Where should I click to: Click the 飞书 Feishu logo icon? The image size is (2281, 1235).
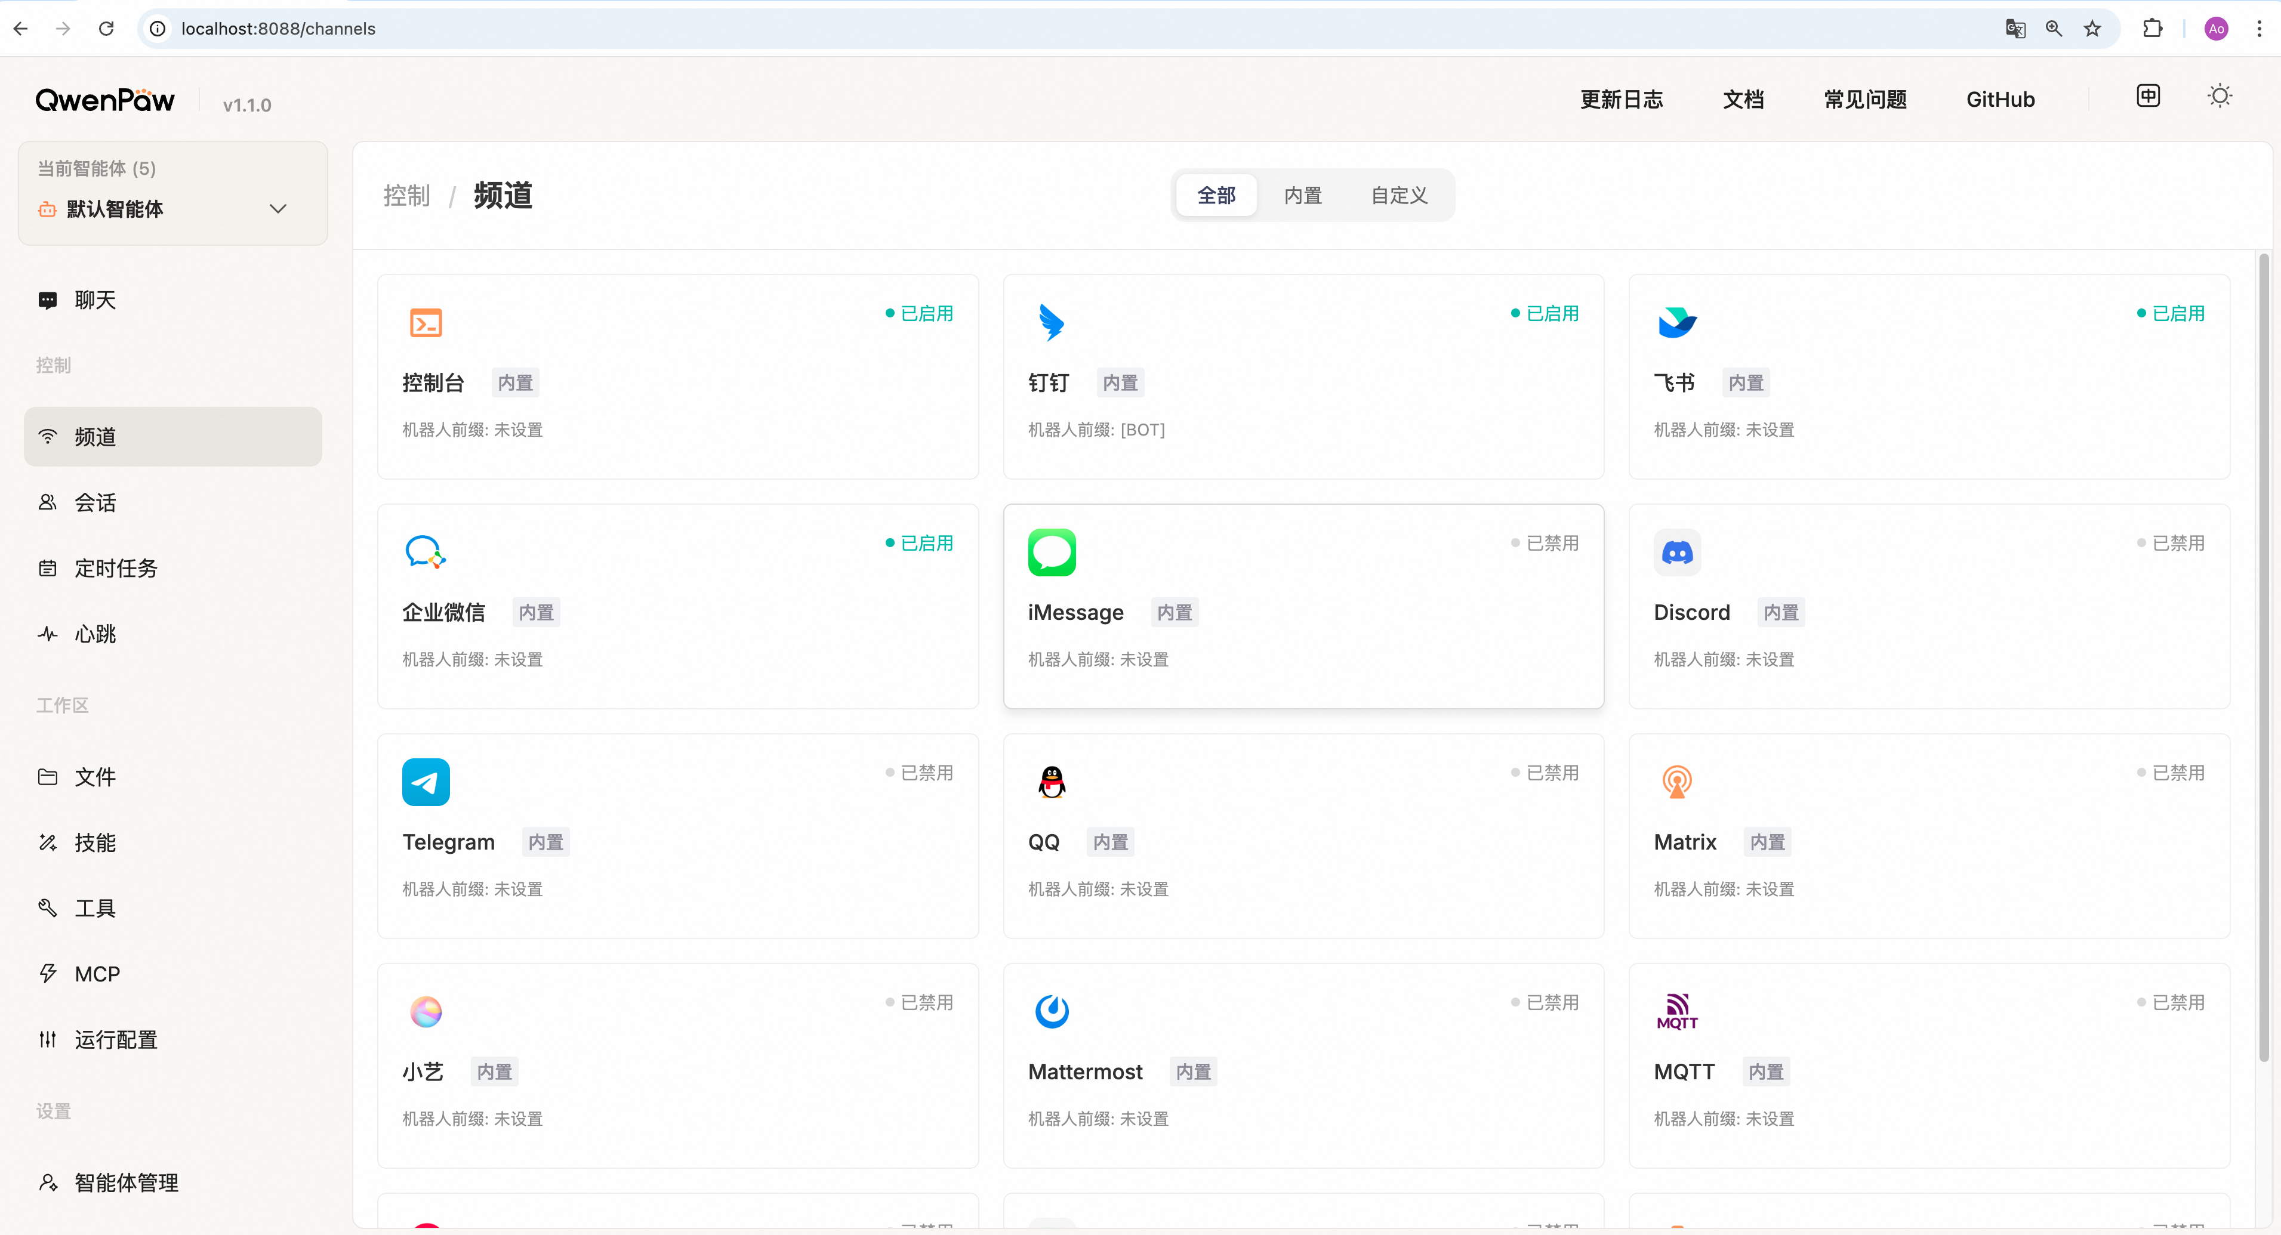(x=1677, y=322)
